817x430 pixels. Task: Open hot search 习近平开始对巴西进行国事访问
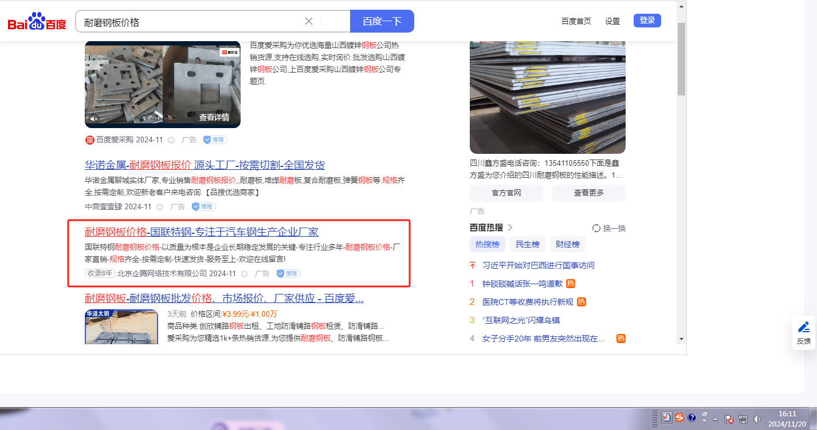pos(539,265)
